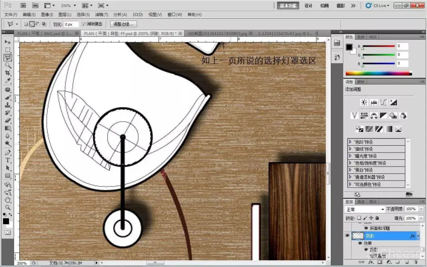Launch Bridge from the Br icon
The height and width of the screenshot is (267, 427).
point(23,6)
